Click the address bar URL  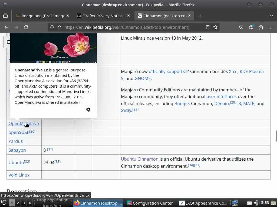coord(127,27)
